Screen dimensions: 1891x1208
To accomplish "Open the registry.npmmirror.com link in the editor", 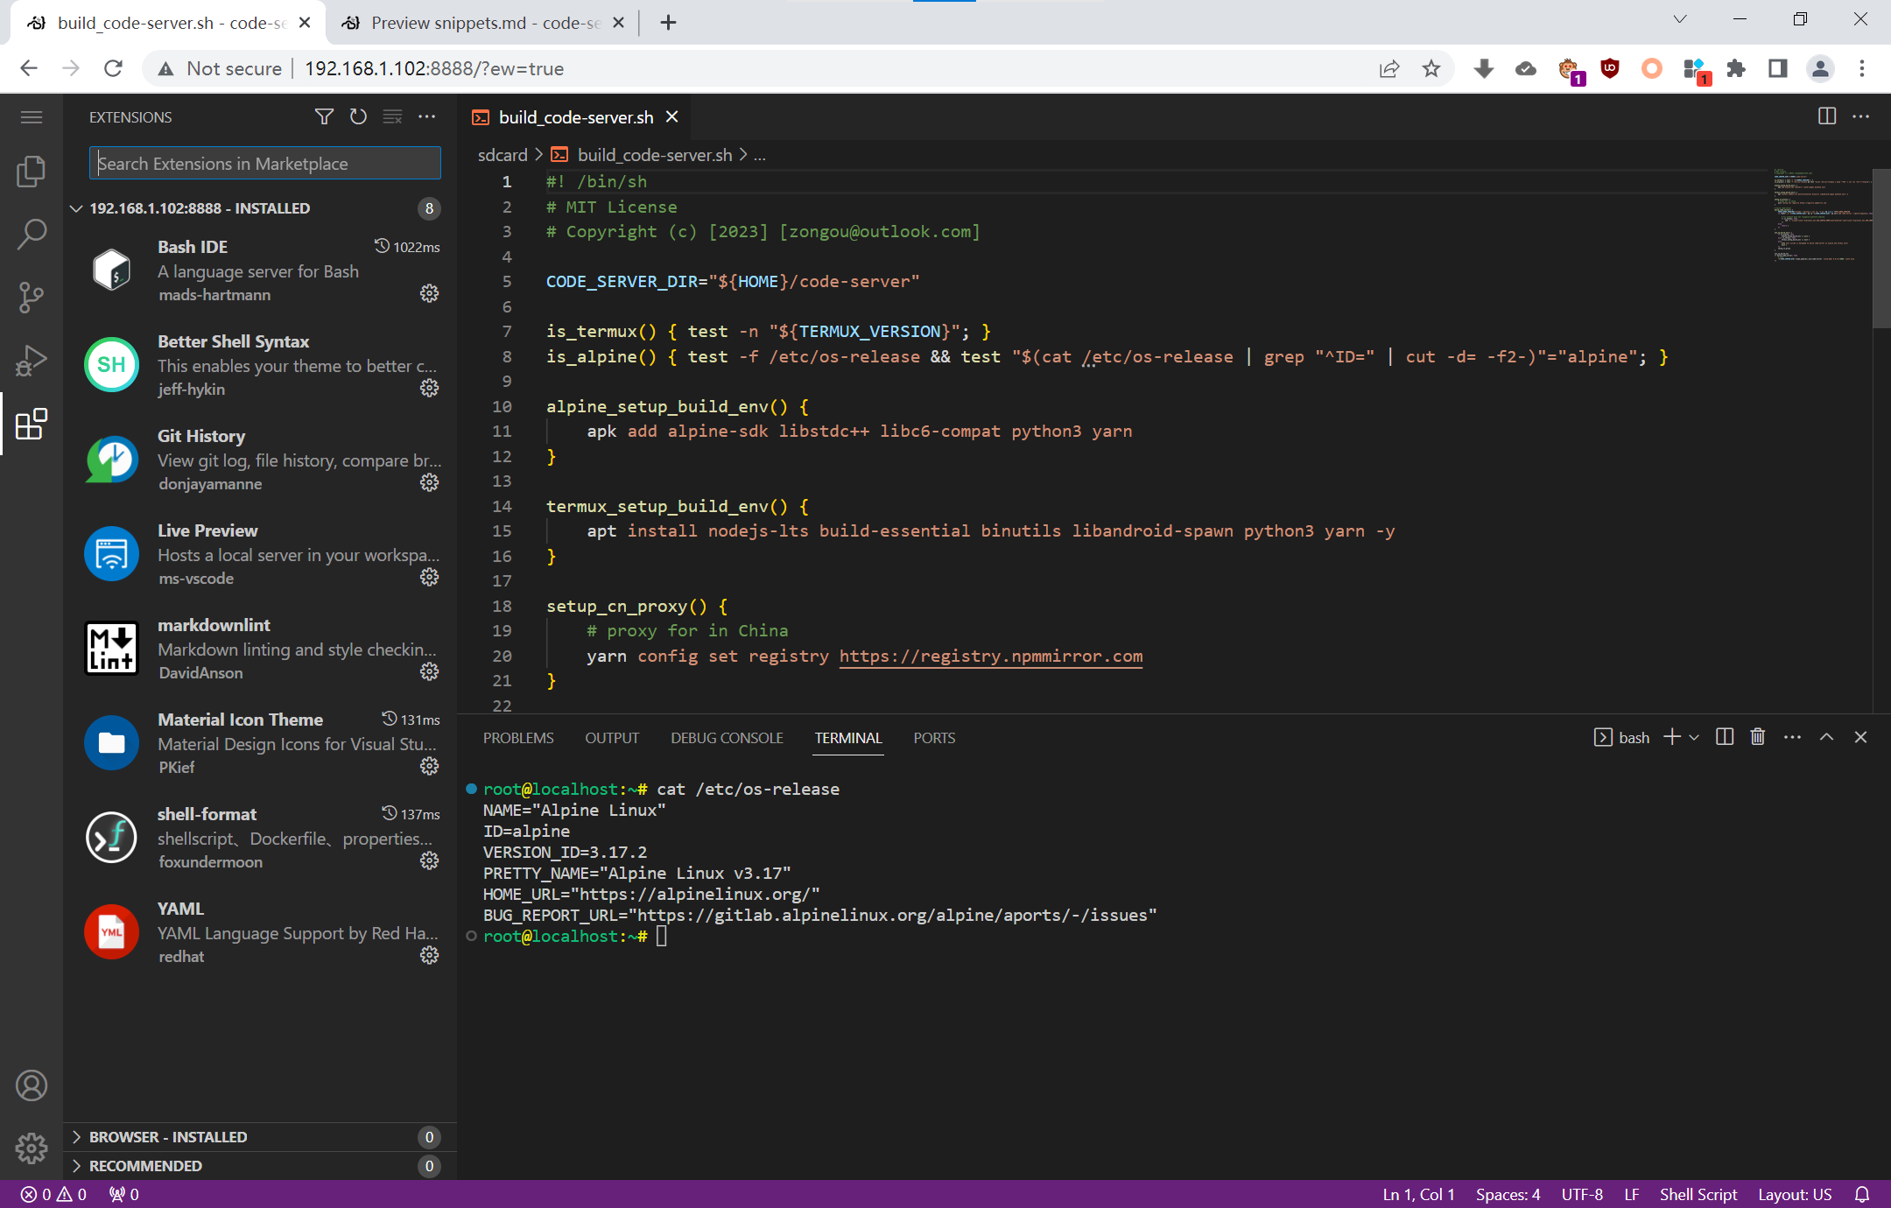I will 989,656.
